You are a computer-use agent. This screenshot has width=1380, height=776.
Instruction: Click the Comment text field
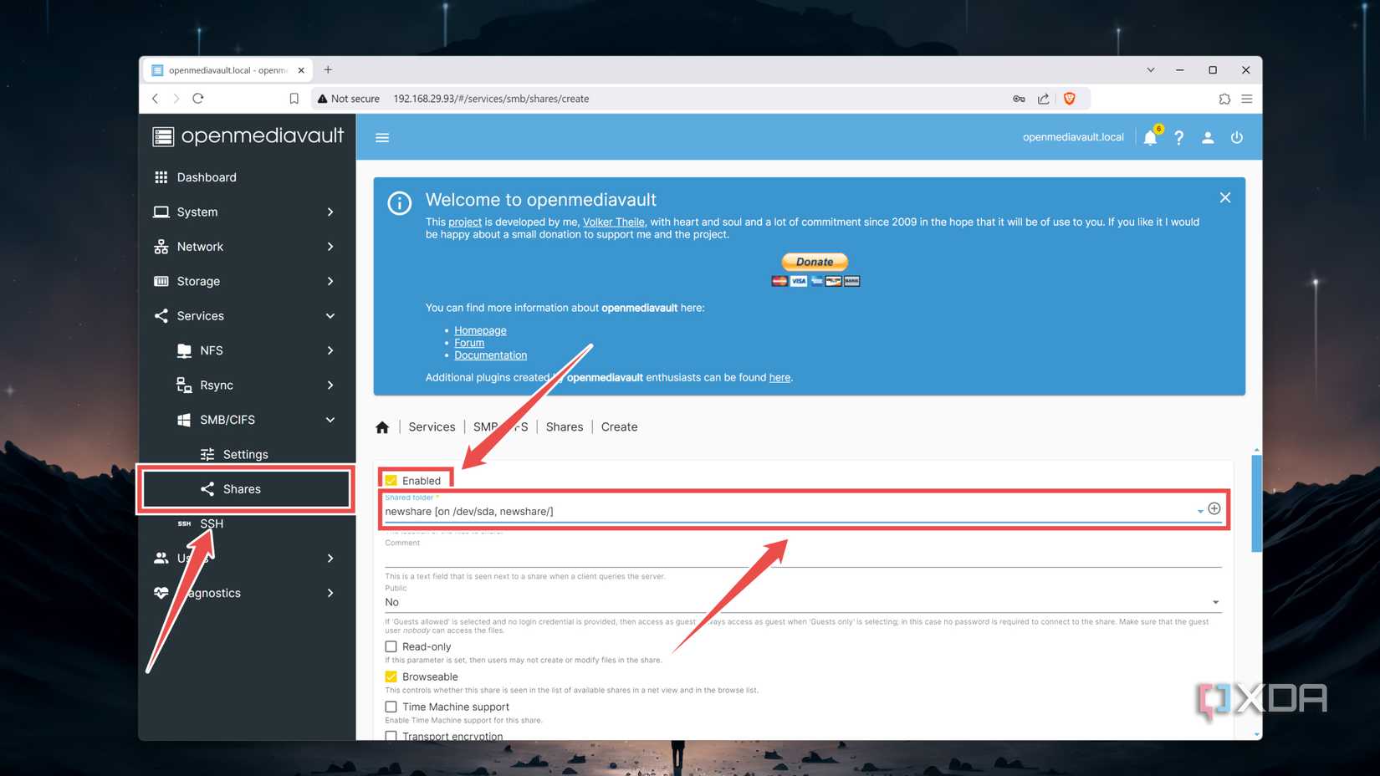[x=803, y=557]
